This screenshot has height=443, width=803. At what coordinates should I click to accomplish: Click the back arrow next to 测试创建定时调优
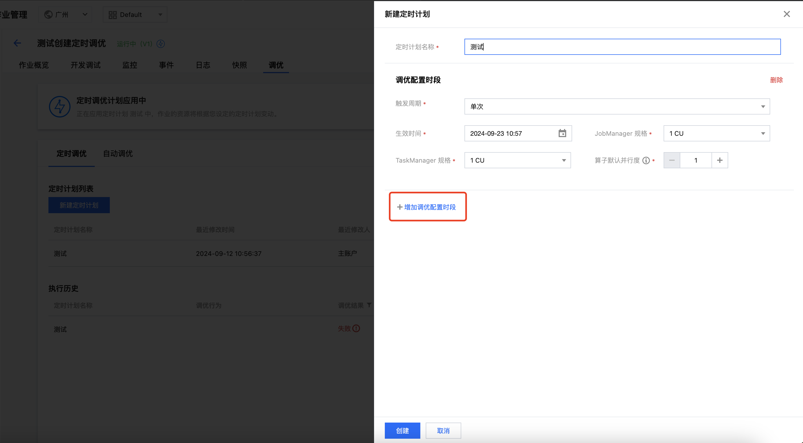pyautogui.click(x=17, y=43)
